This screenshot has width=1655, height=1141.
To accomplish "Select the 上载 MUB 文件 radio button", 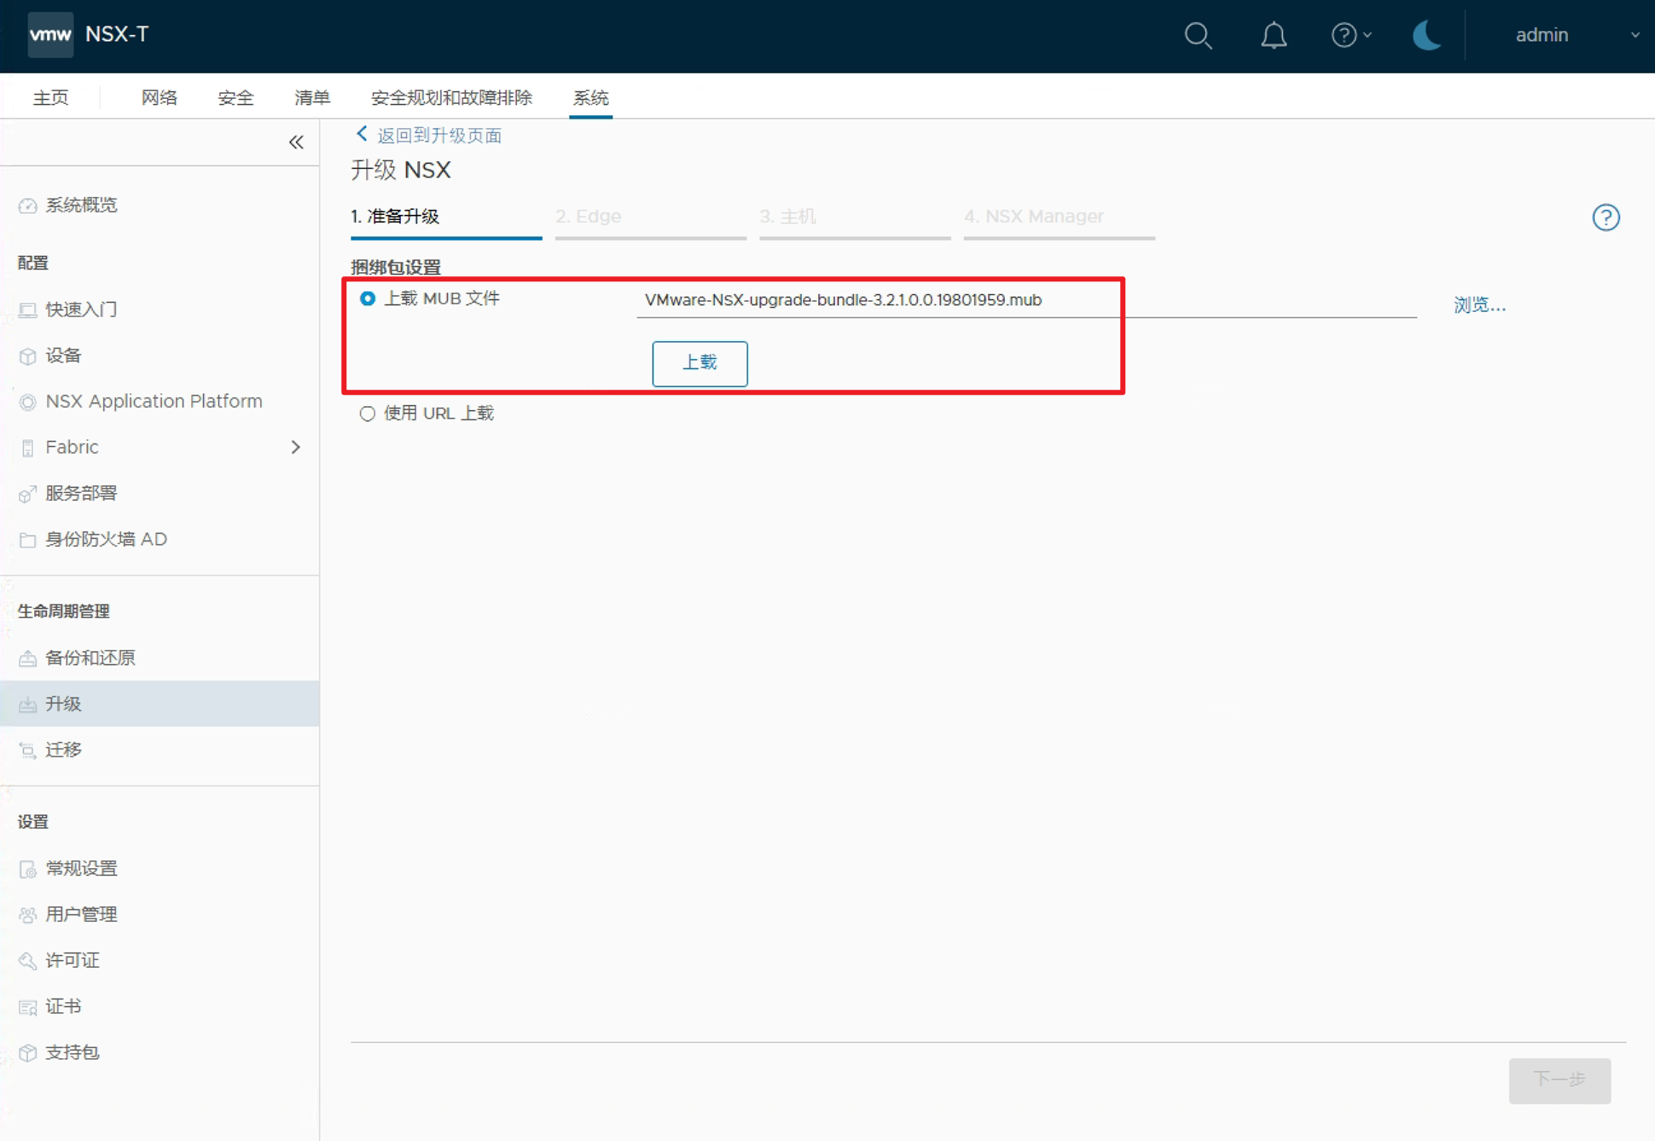I will click(x=368, y=298).
